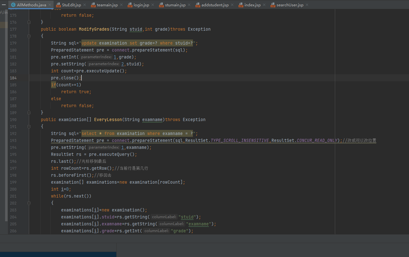Click CONCUR_READ_ONLY constant on line 193
409x257 pixels.
[317, 140]
